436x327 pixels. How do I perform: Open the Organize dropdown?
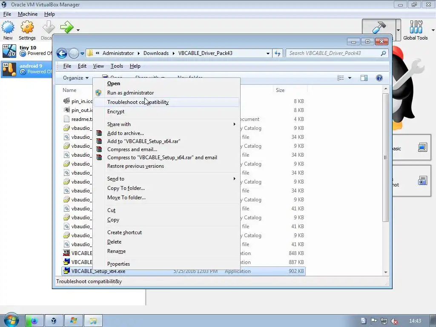point(76,78)
